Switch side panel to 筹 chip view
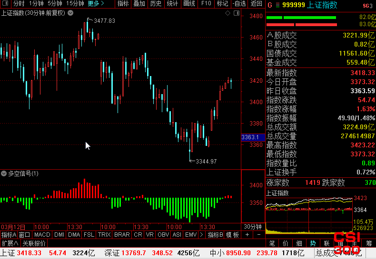 pyautogui.click(x=369, y=243)
